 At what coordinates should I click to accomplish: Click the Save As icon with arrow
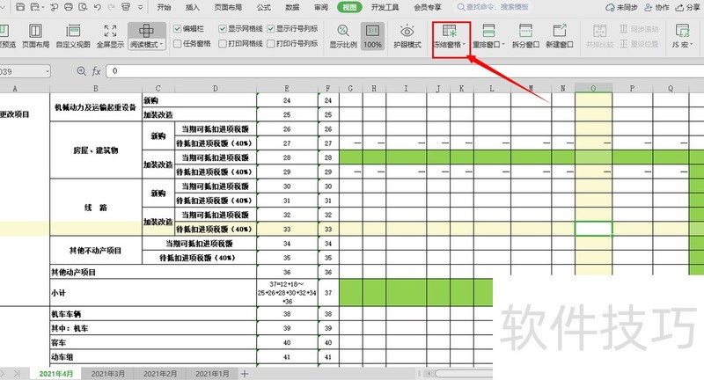point(35,7)
